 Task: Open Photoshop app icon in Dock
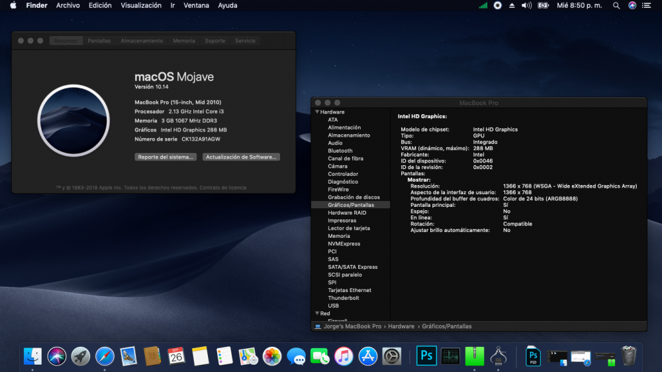(x=426, y=356)
